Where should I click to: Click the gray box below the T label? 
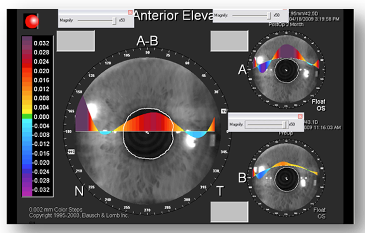point(229,212)
